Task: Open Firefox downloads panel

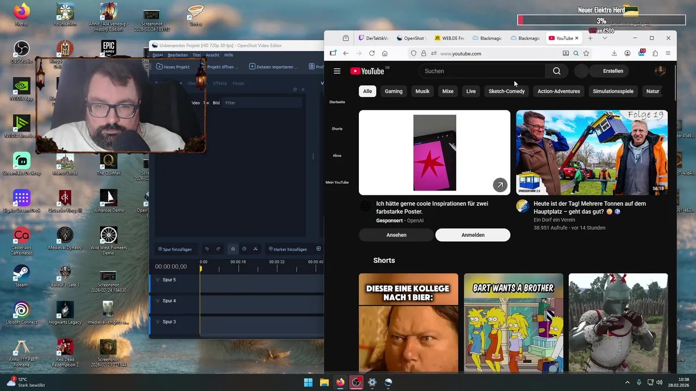Action: pos(614,53)
